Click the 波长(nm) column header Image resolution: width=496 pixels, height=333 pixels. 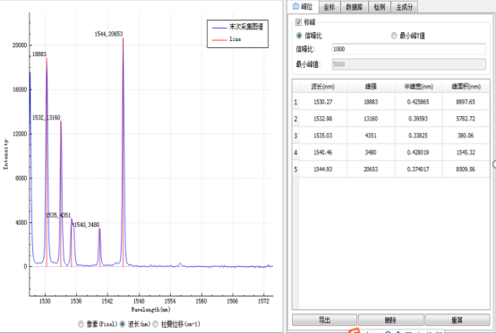pyautogui.click(x=323, y=87)
